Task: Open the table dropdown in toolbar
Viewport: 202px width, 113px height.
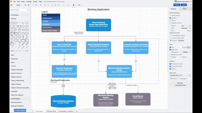Action: (x=80, y=5)
